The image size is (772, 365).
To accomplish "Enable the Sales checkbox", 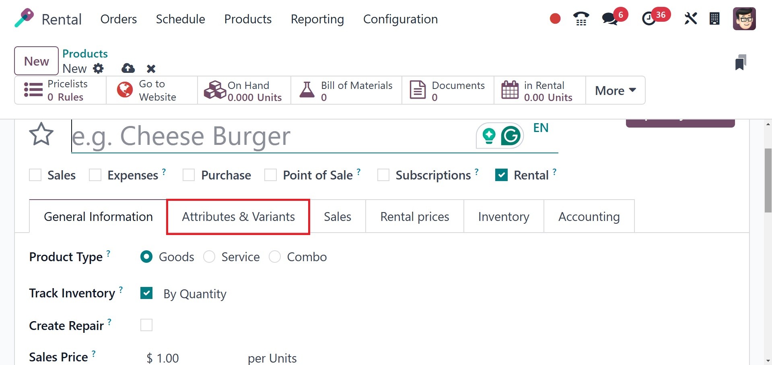I will coord(35,175).
